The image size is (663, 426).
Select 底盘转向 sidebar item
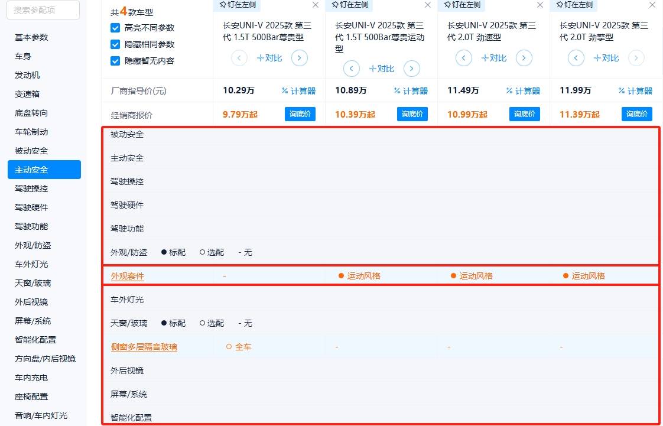pos(31,113)
